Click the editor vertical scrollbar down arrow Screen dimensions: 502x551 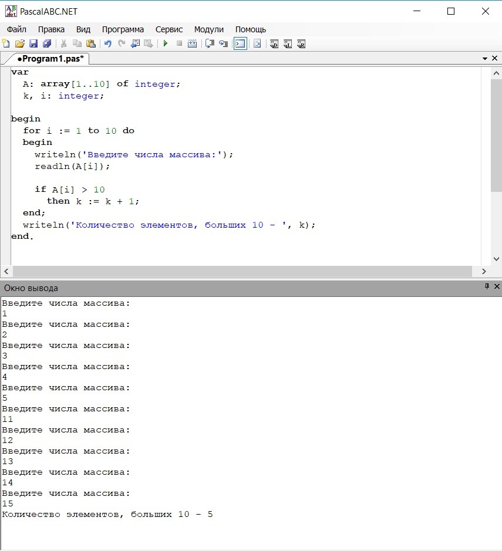pyautogui.click(x=497, y=259)
